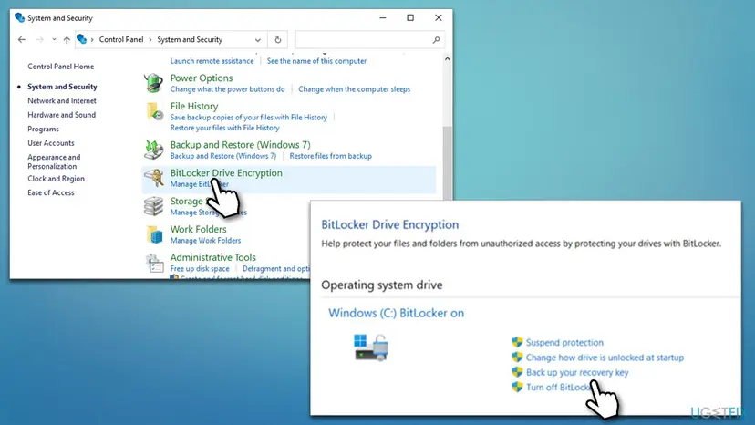Open Manage Work Folders link
755x425 pixels.
pos(205,241)
